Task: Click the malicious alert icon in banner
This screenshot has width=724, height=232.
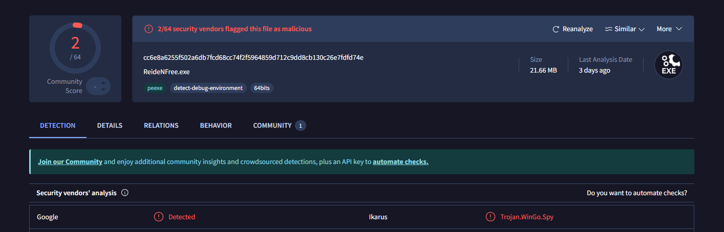Action: 148,29
